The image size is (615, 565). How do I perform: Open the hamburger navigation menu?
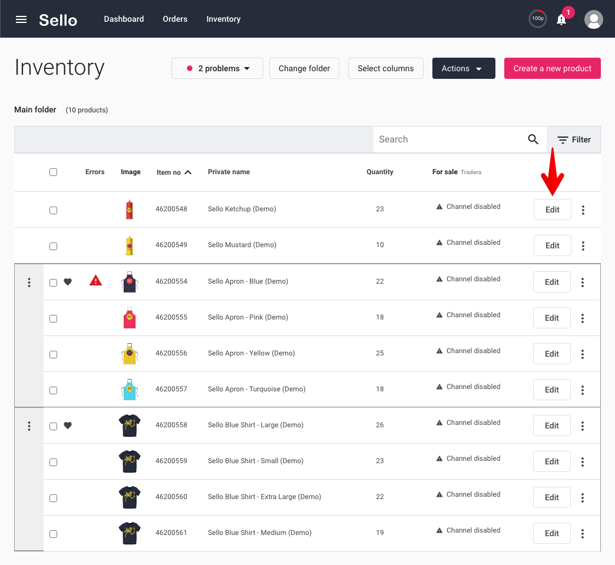pyautogui.click(x=21, y=19)
